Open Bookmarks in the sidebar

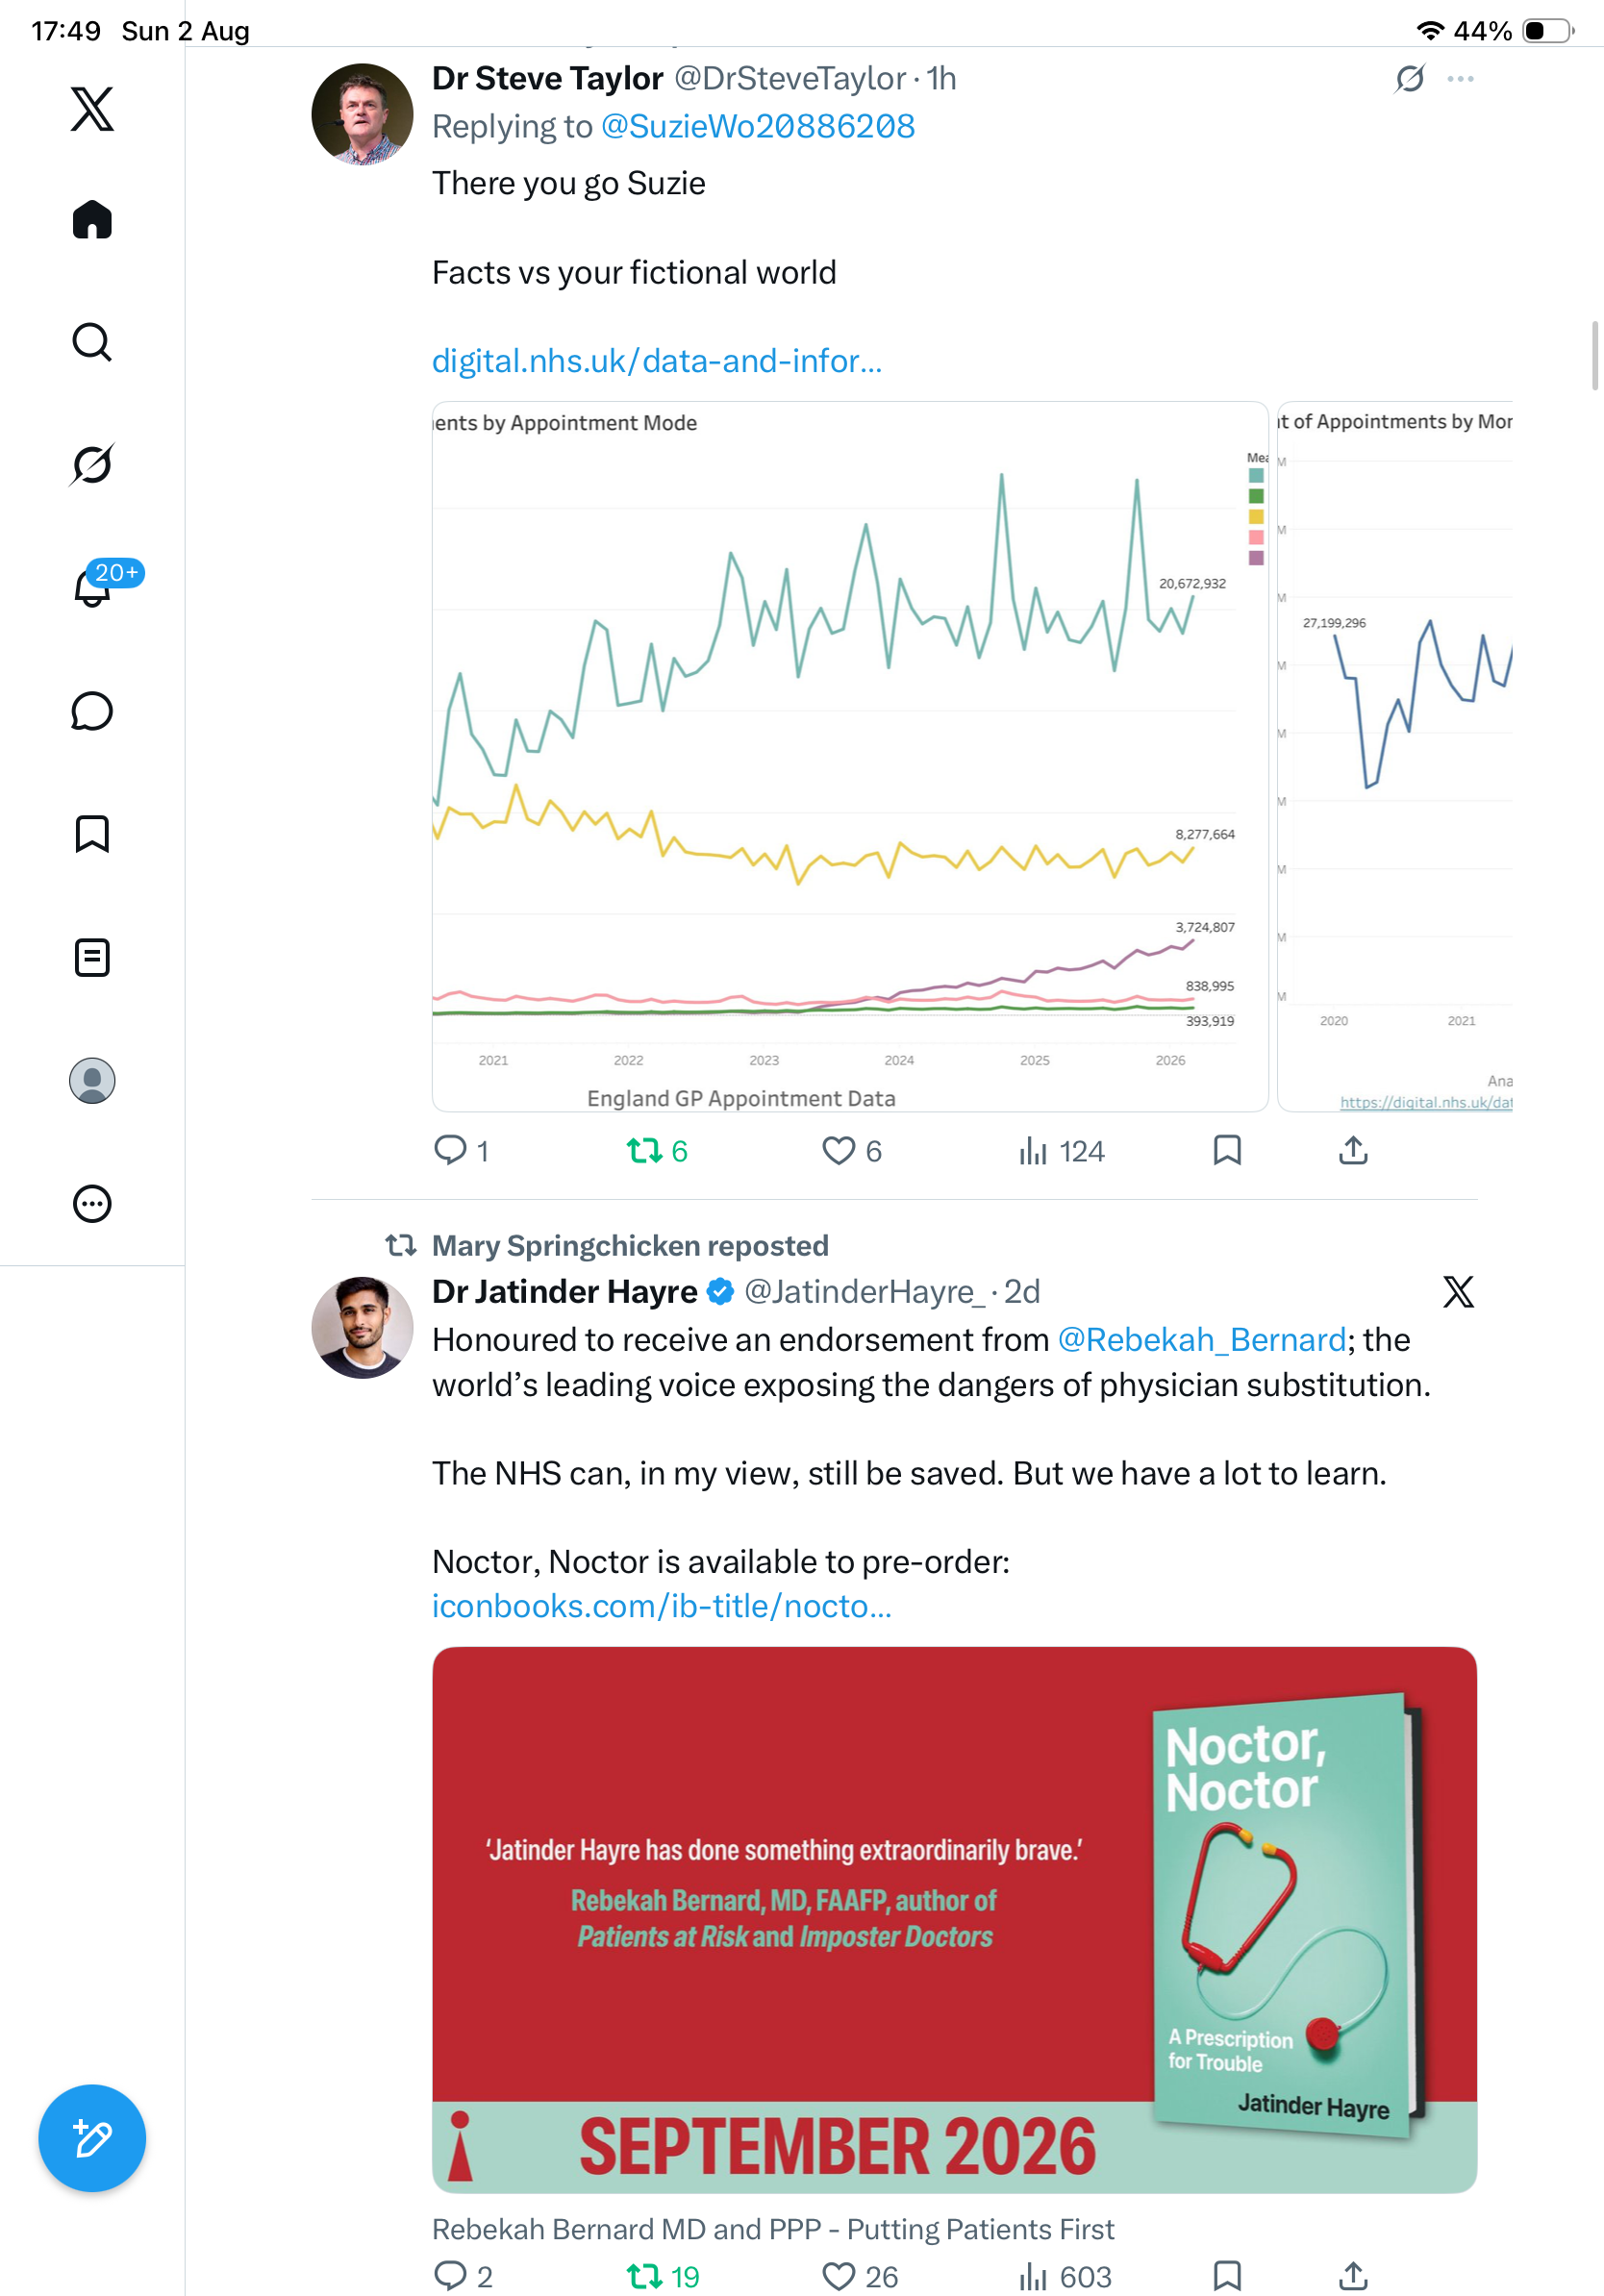click(92, 834)
